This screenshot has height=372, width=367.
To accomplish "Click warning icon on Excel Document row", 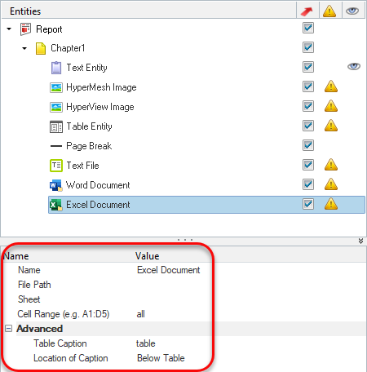I will click(x=331, y=204).
